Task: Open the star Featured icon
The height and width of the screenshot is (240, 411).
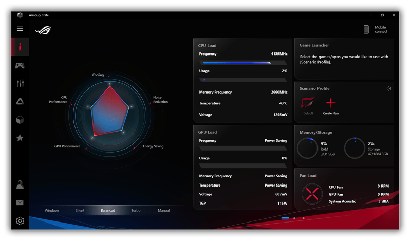Action: (x=20, y=138)
